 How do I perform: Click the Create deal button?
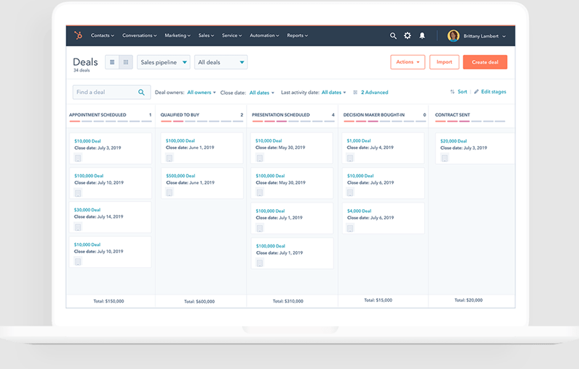pyautogui.click(x=485, y=62)
